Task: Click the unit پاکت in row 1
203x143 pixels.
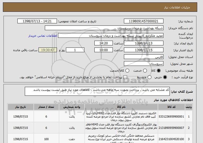Action: coord(72,116)
